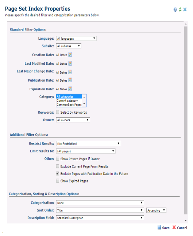Open Last Modified Date calendar icon
This screenshot has height=236, width=193.
70,63
